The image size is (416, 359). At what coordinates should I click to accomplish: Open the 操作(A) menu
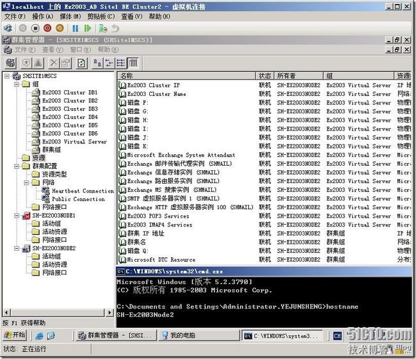(x=42, y=16)
